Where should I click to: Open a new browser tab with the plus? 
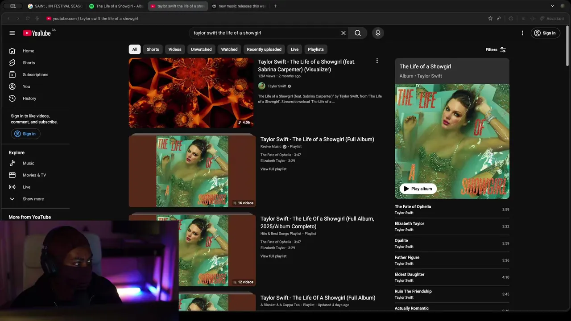click(x=275, y=6)
